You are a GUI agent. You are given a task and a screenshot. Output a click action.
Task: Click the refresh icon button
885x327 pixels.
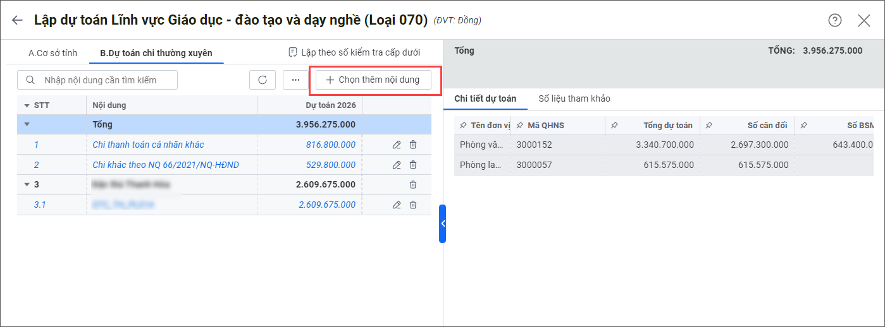click(263, 80)
